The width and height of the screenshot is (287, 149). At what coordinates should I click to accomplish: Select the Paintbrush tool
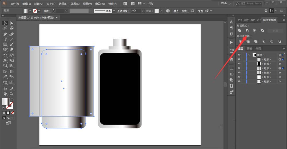click(12, 44)
